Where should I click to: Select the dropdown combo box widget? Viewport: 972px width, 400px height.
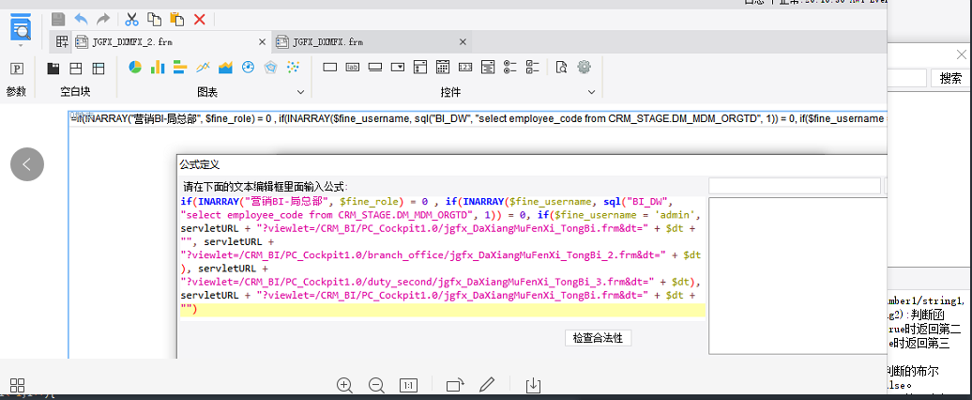coord(398,67)
